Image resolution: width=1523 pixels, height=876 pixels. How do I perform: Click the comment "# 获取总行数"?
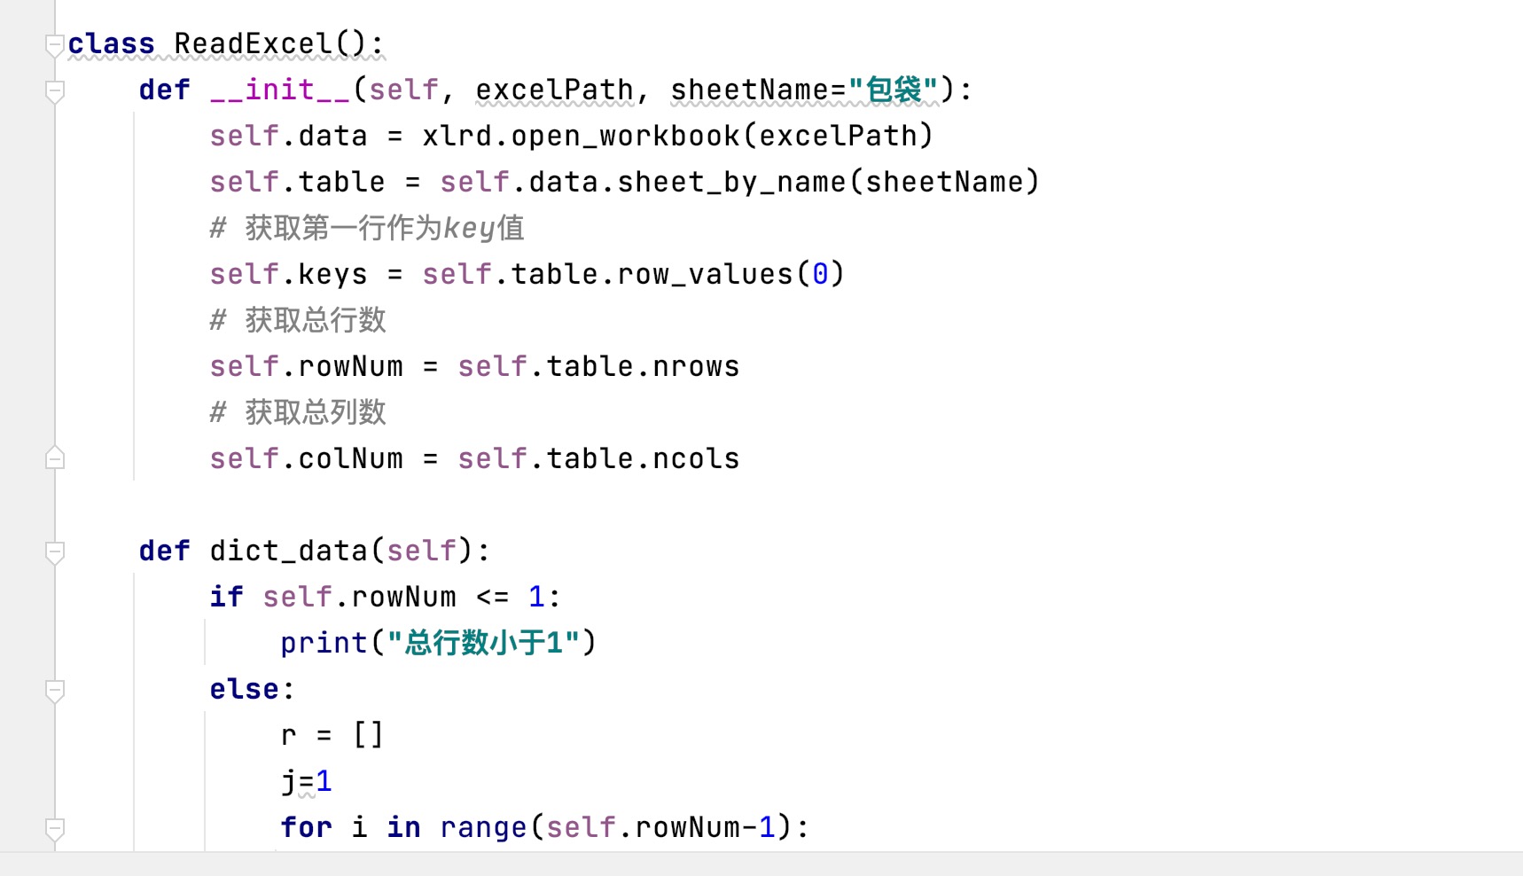click(x=298, y=320)
